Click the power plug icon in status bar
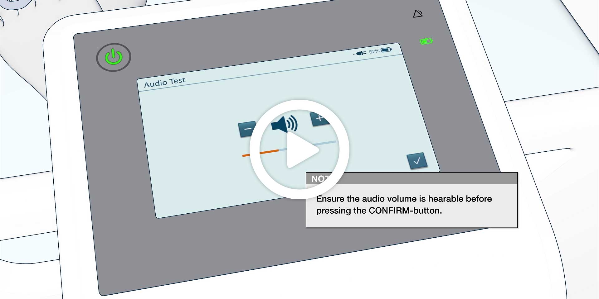 coord(360,53)
